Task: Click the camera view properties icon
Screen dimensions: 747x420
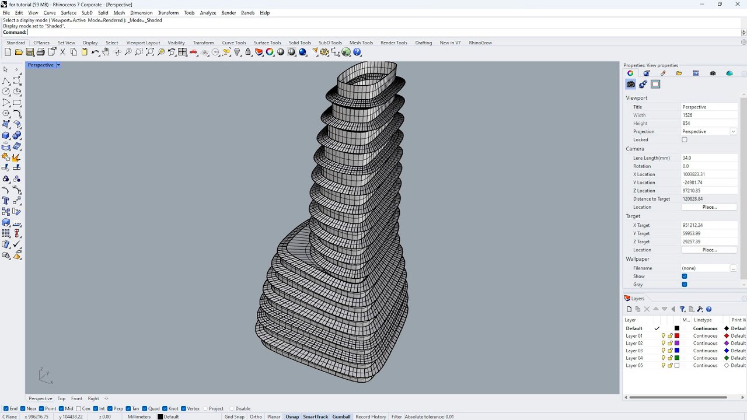Action: point(630,84)
